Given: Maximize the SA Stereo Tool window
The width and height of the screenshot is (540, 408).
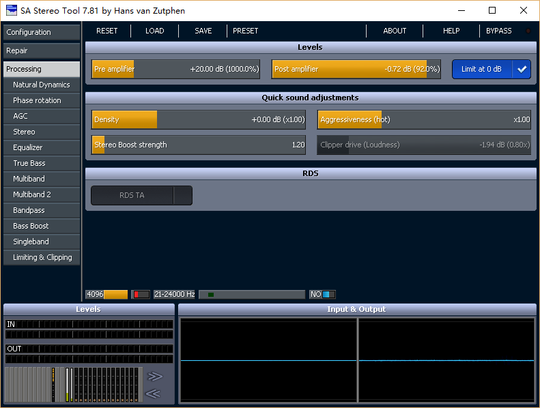Looking at the screenshot, I should tap(492, 11).
